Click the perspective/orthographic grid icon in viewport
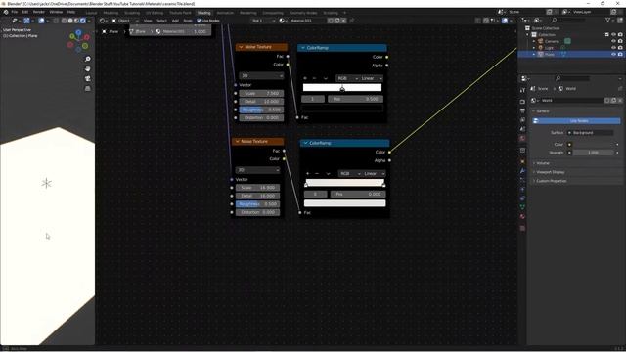The width and height of the screenshot is (626, 352). [x=88, y=88]
